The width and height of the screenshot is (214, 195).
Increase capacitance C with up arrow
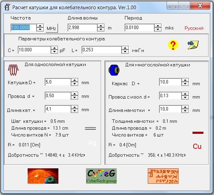(54, 48)
